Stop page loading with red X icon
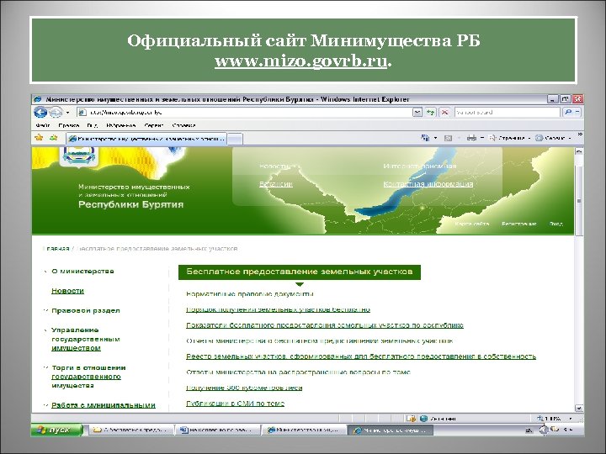 pos(445,113)
